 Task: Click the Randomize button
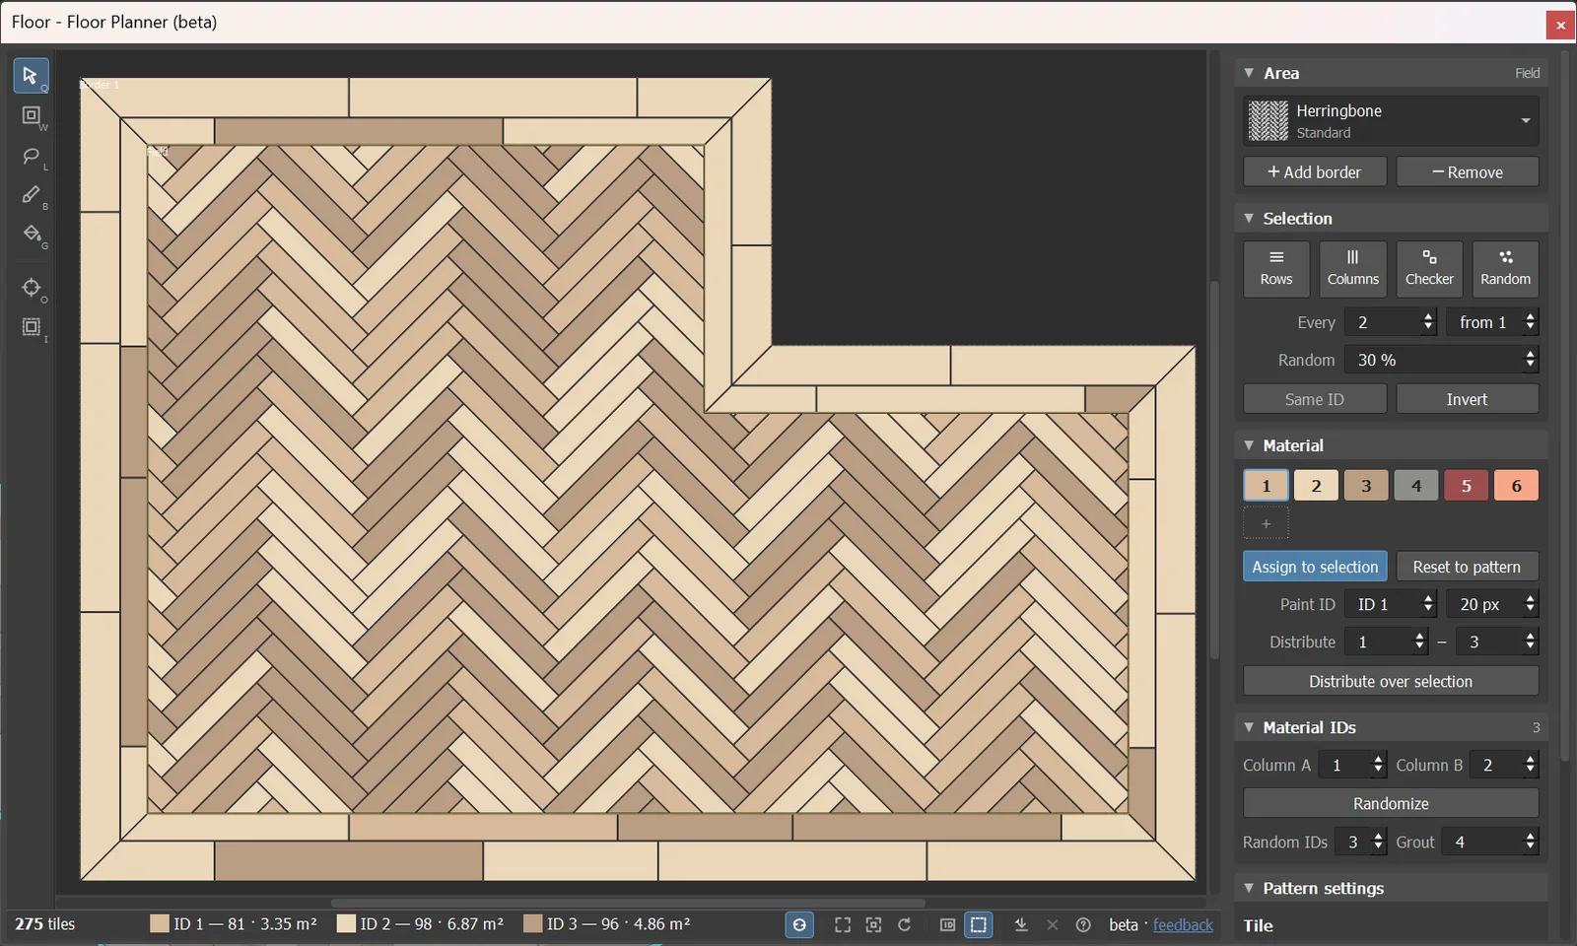click(x=1391, y=803)
